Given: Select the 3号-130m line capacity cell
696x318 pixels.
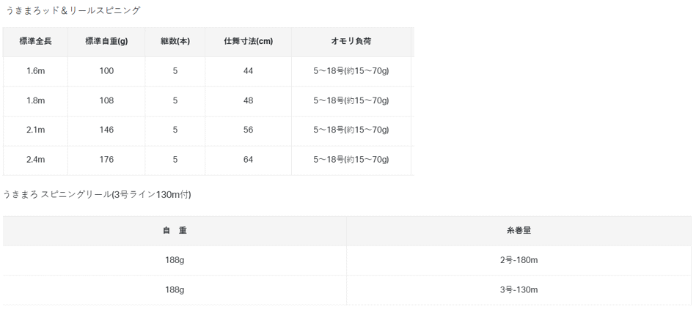Looking at the screenshot, I should pyautogui.click(x=519, y=289).
